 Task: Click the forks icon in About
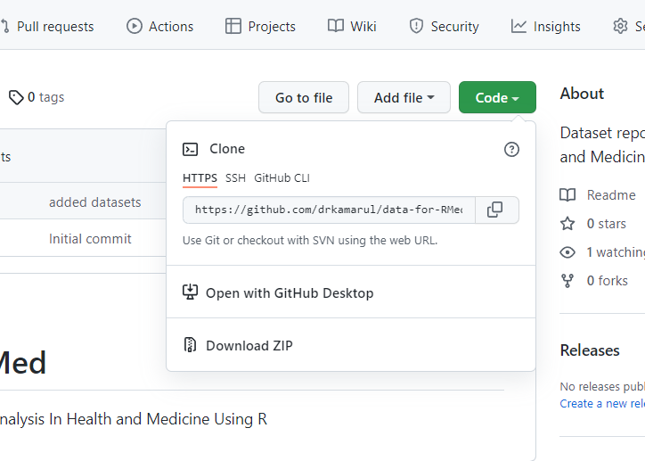pos(567,281)
